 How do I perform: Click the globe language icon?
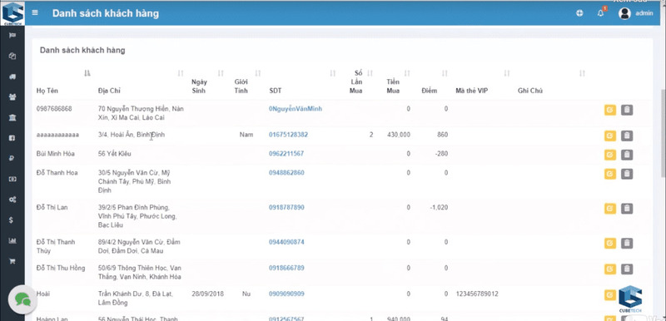579,13
